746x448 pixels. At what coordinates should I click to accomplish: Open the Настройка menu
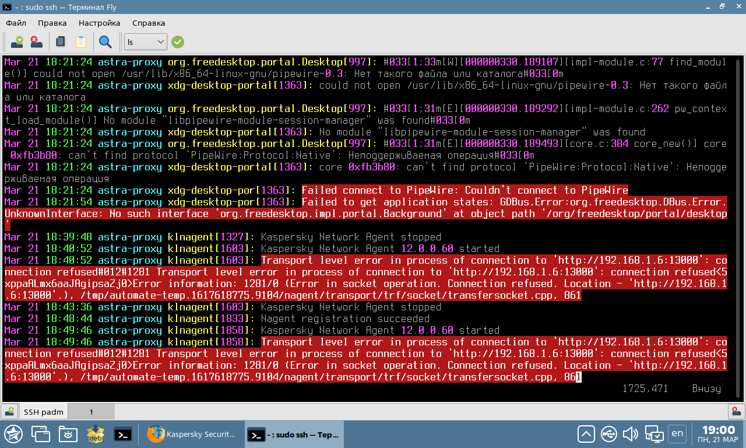[x=100, y=23]
